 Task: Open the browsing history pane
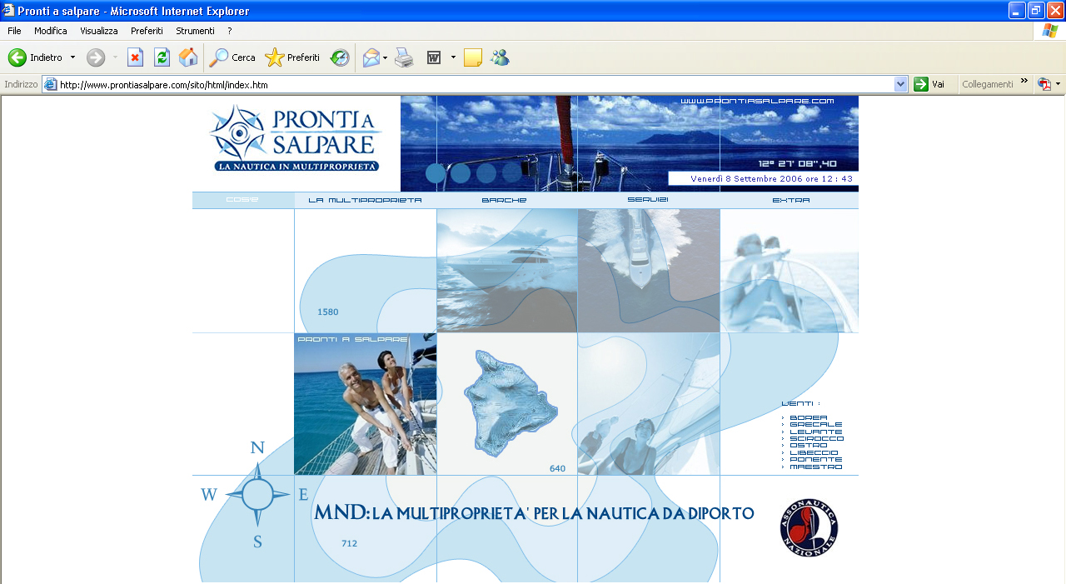click(339, 57)
